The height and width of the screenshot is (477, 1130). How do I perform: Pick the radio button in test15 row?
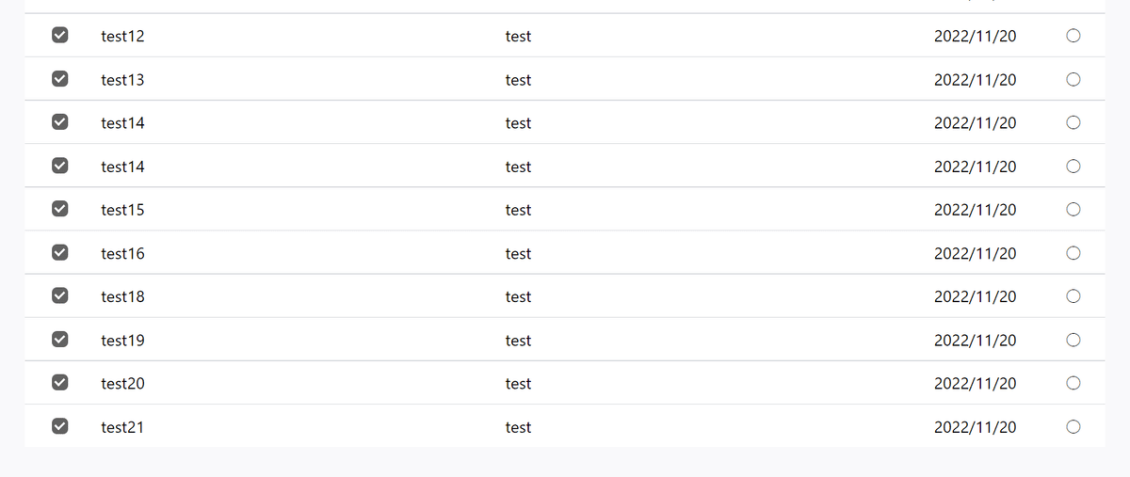pyautogui.click(x=1073, y=209)
